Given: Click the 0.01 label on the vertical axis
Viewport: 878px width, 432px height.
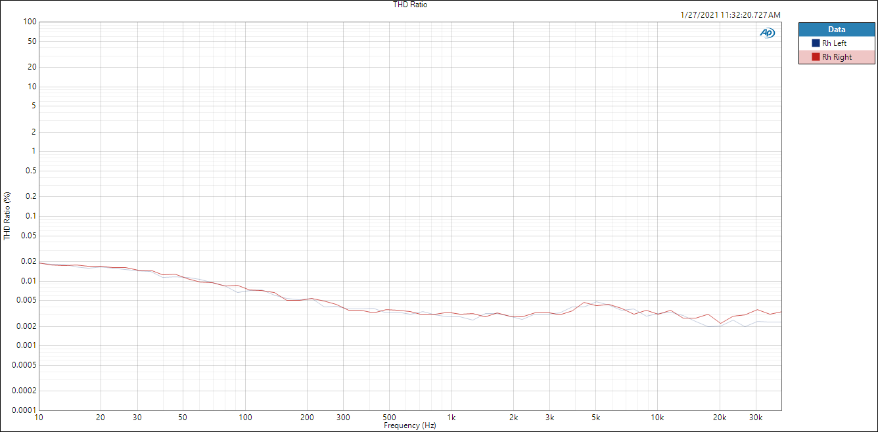Looking at the screenshot, I should click(x=28, y=281).
